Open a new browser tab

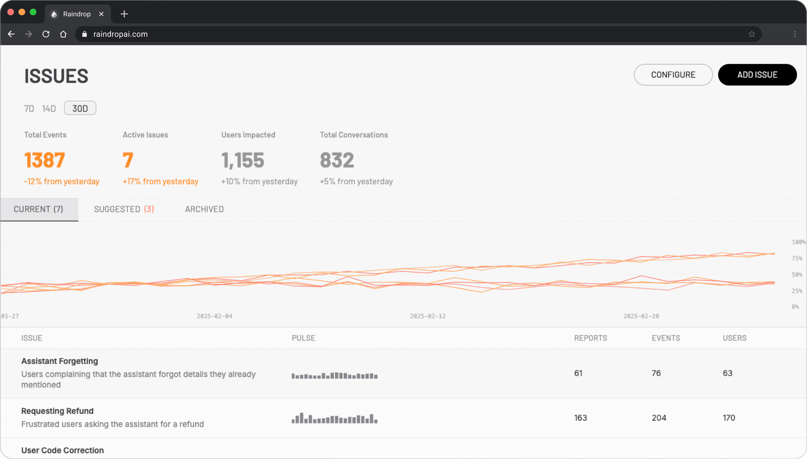click(124, 14)
